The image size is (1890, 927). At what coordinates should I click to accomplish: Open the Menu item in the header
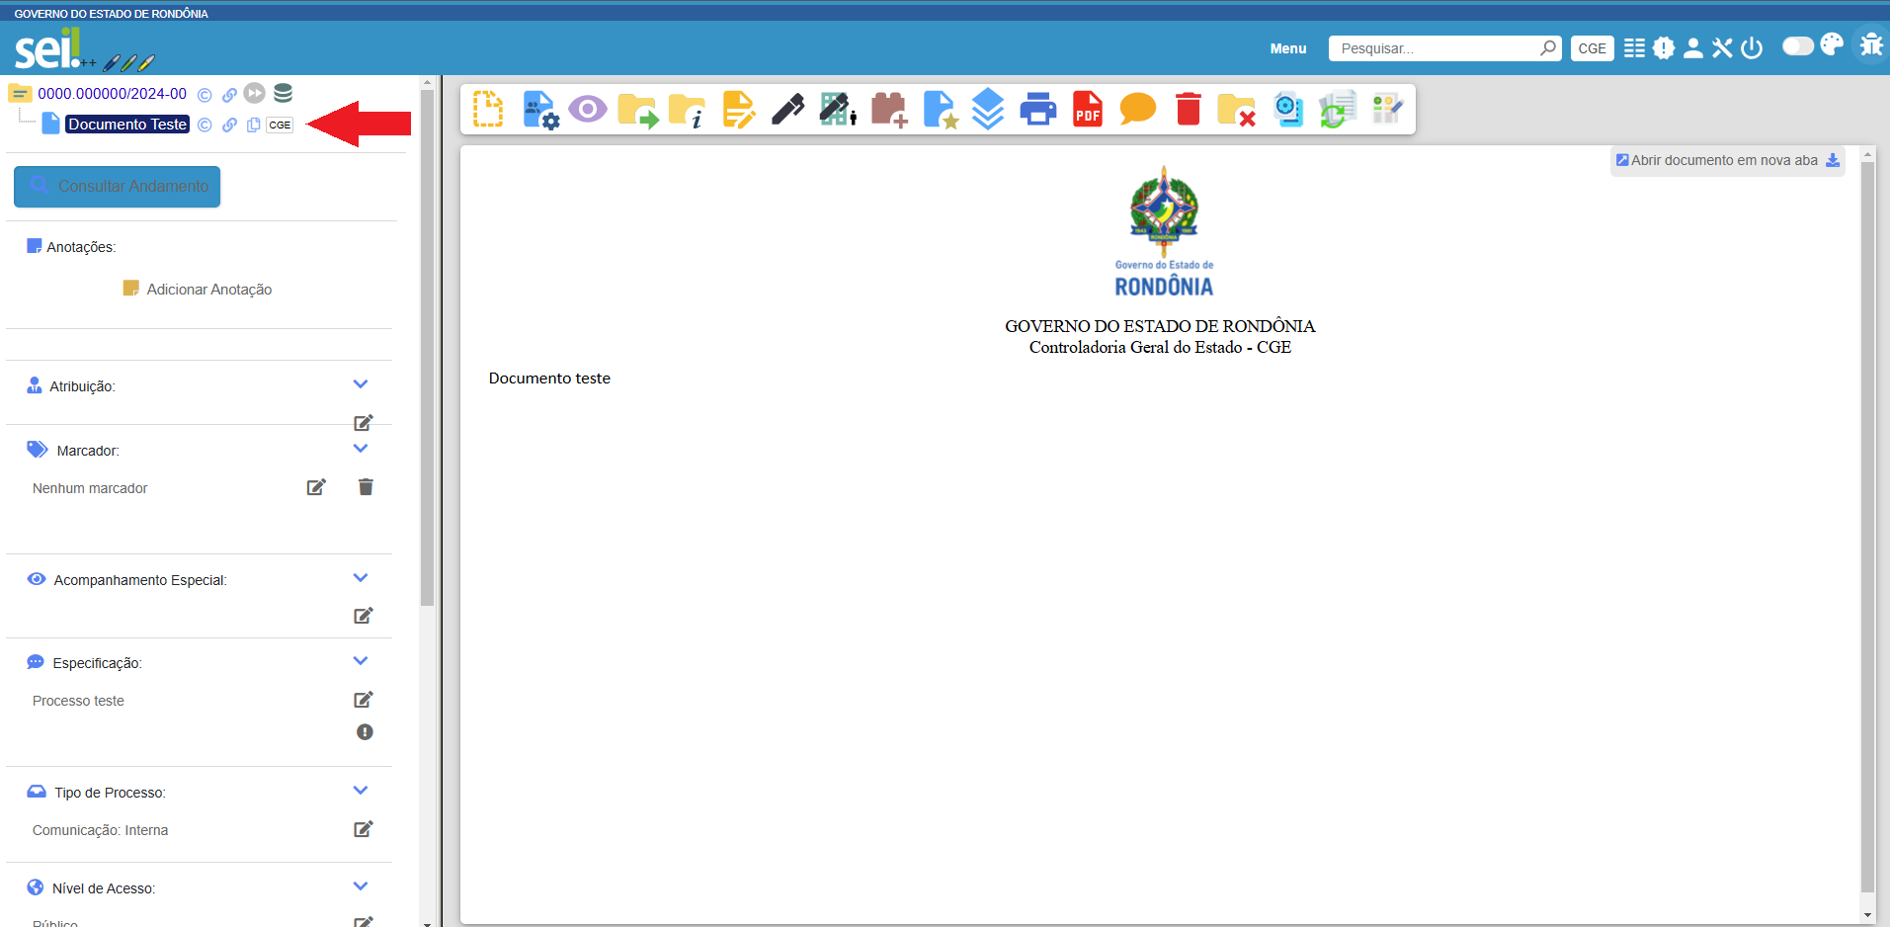[x=1288, y=47]
